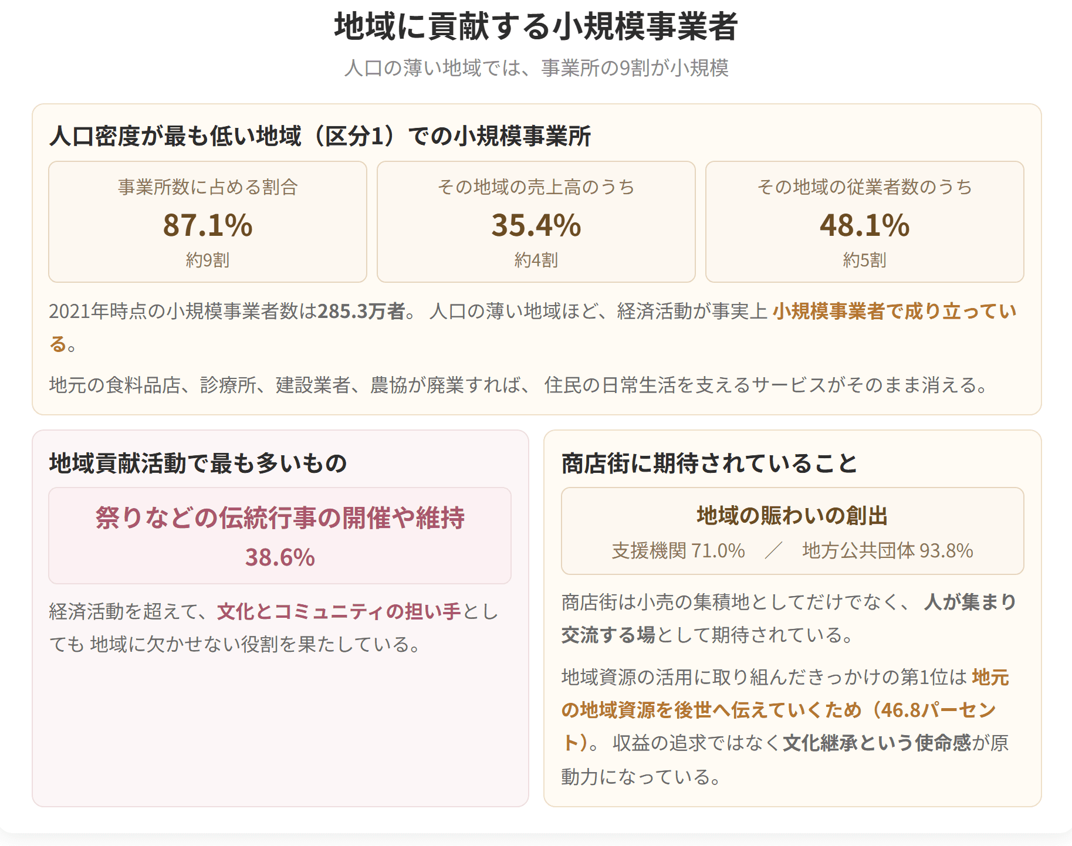Click the 約9割 caption

tap(208, 260)
